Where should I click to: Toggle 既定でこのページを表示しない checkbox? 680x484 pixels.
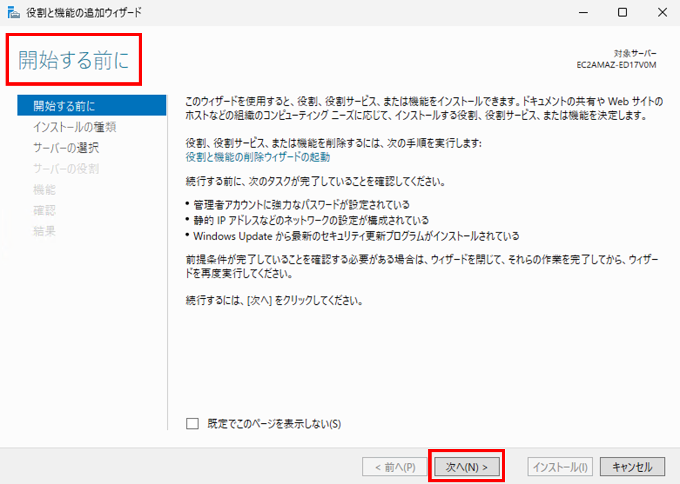click(x=192, y=424)
